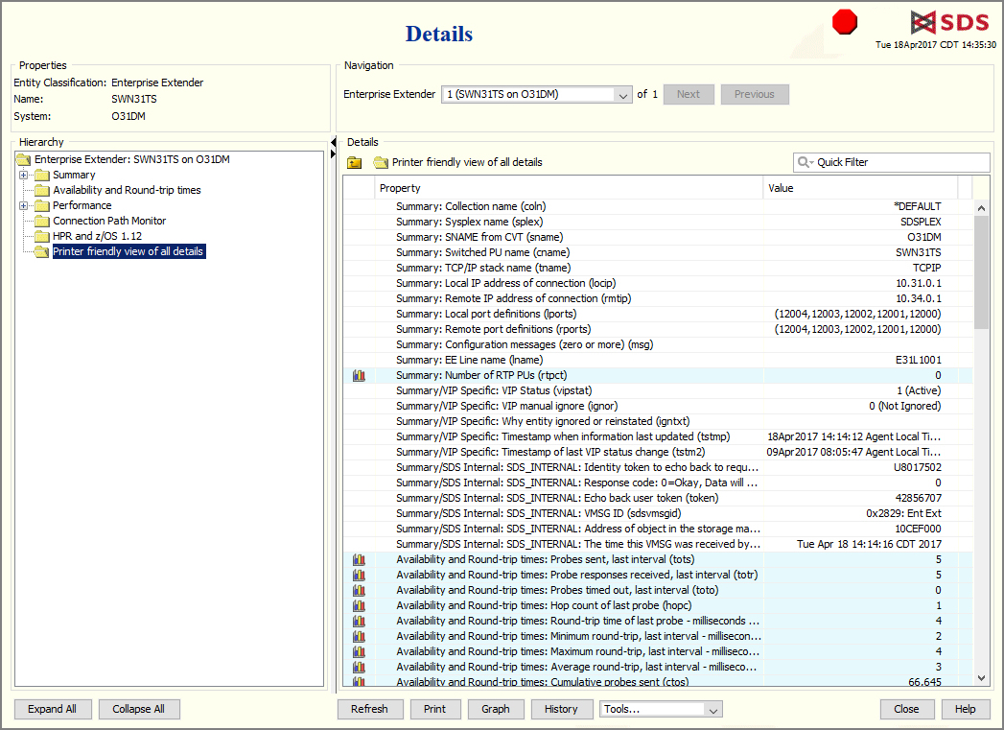1004x730 pixels.
Task: Click the Quick Filter magnifier icon
Action: point(803,162)
